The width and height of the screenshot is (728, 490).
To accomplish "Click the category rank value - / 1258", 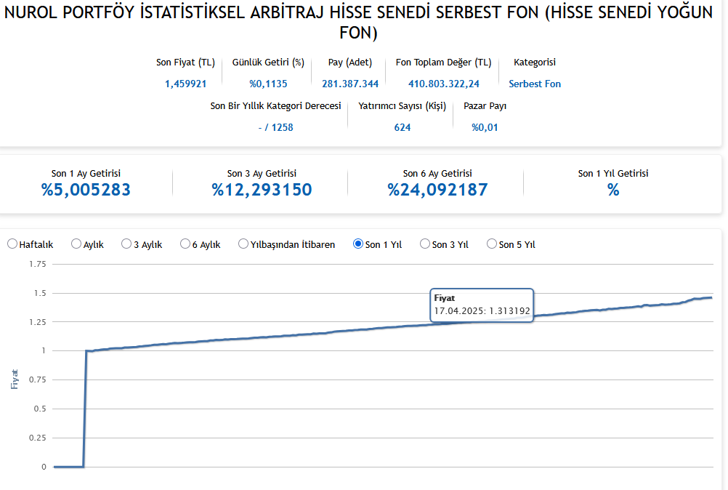I will click(x=275, y=127).
